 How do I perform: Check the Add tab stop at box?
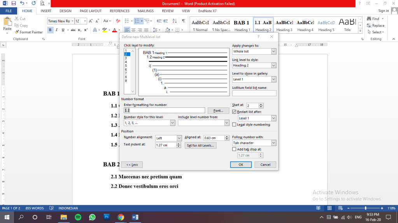(x=234, y=149)
